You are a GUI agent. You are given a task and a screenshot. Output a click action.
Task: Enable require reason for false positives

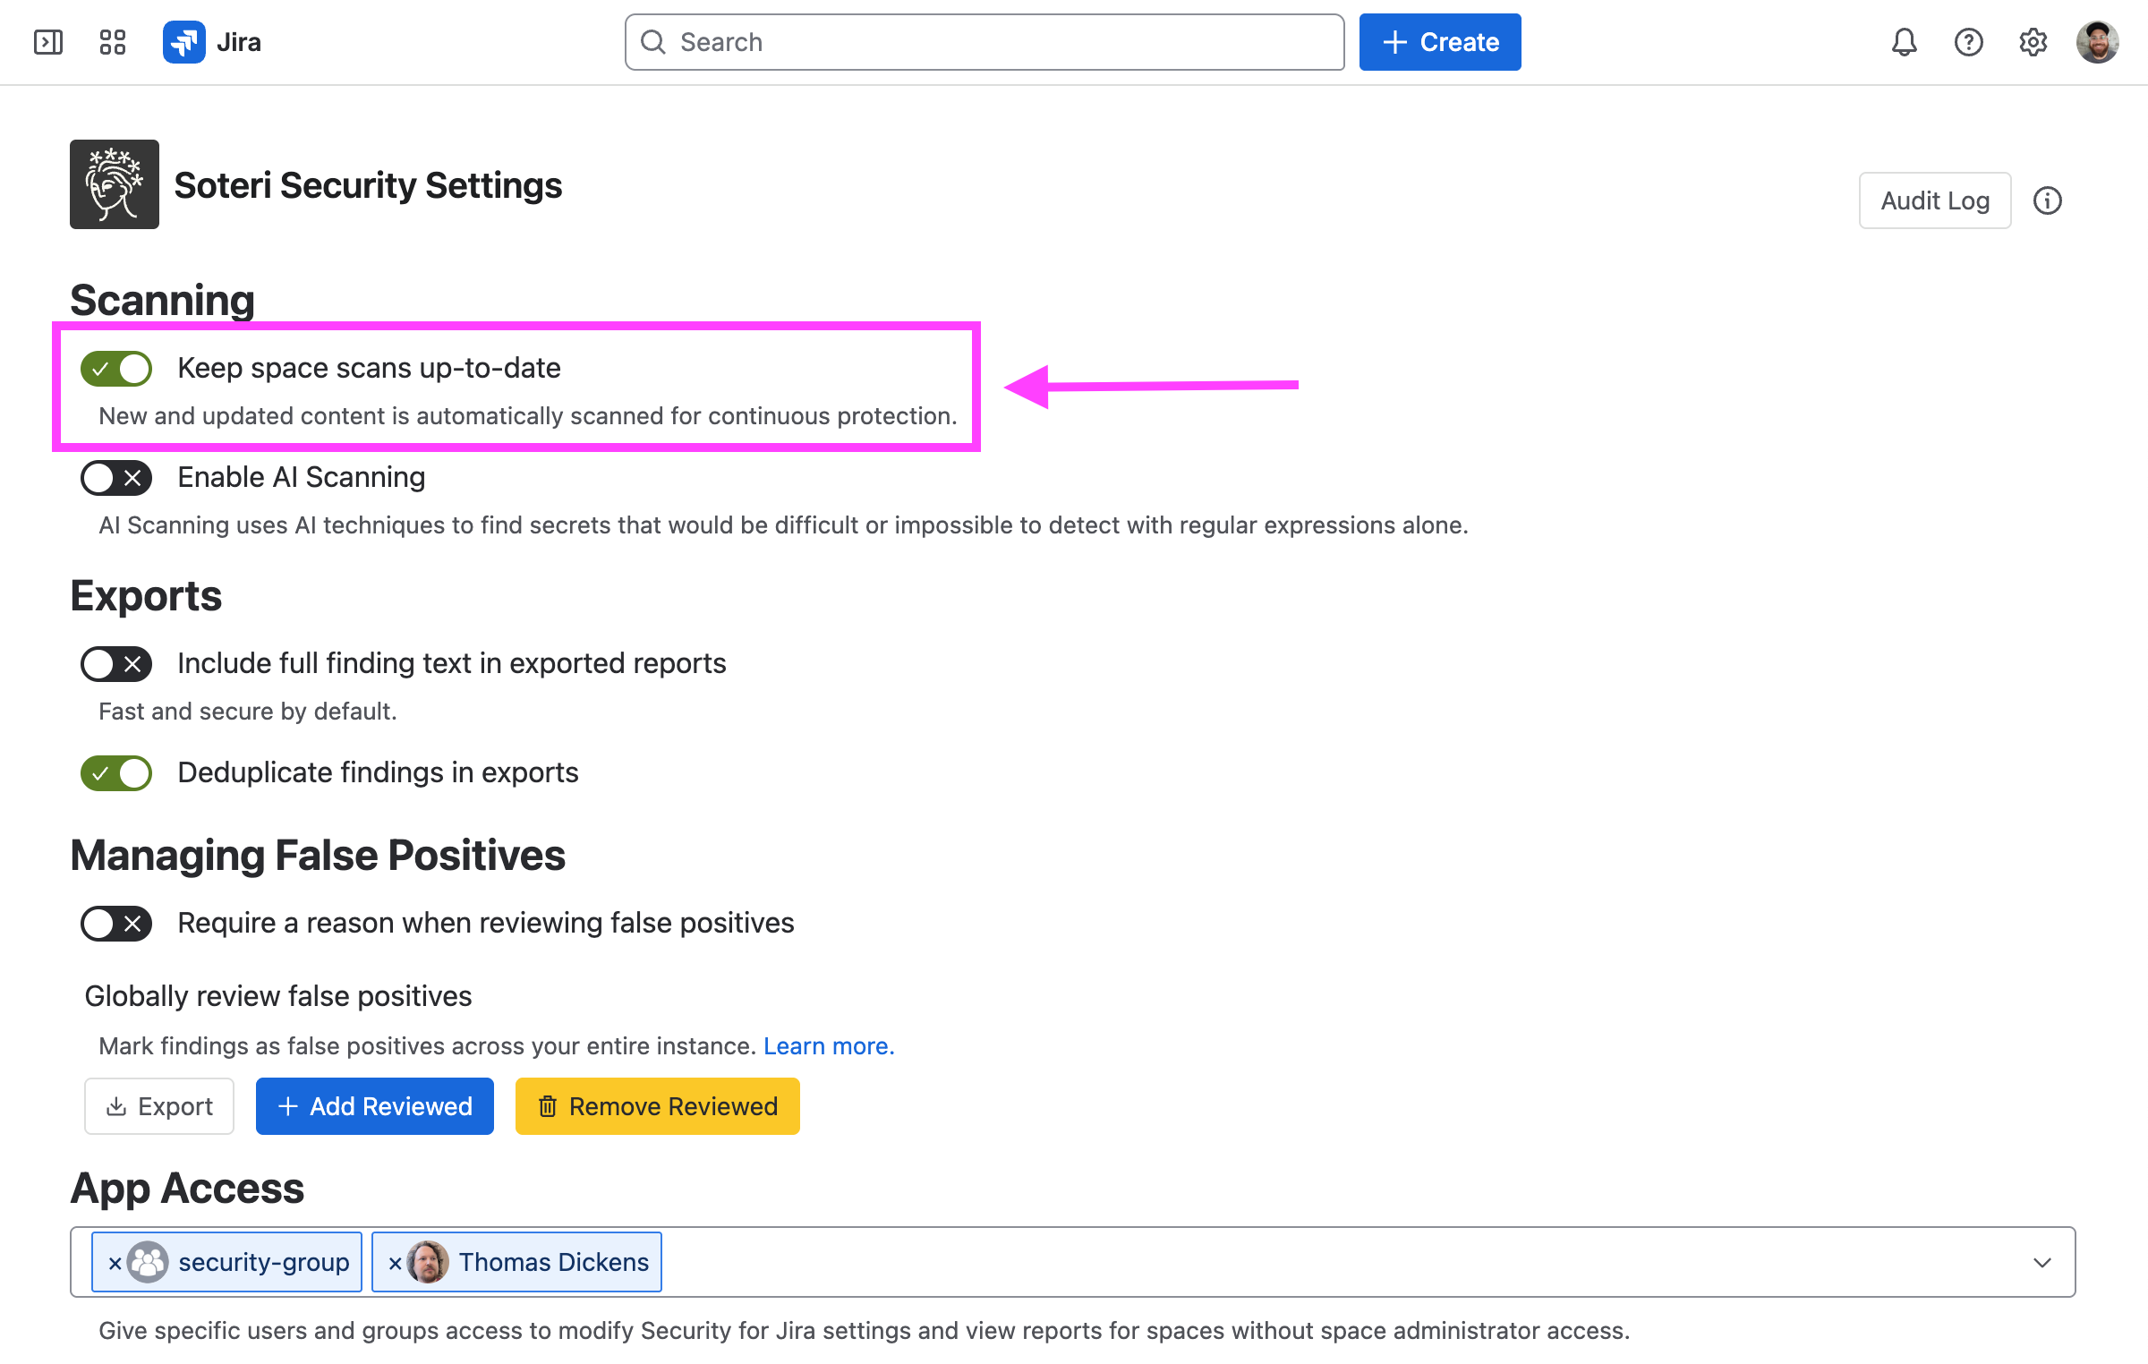[116, 924]
